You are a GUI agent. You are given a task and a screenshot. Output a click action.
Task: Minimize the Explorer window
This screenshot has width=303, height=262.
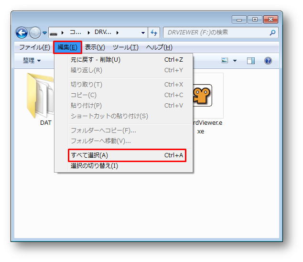click(x=239, y=20)
